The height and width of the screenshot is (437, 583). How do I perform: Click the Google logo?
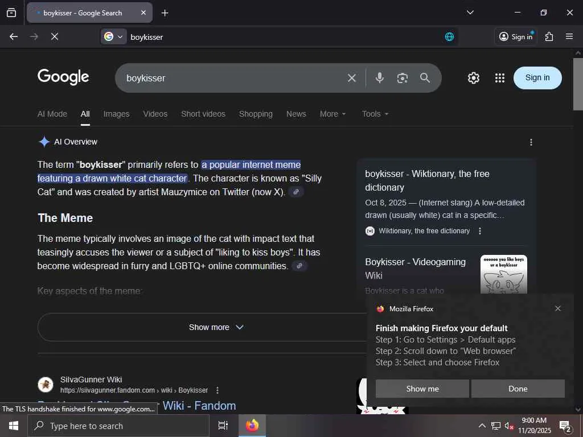coord(63,77)
